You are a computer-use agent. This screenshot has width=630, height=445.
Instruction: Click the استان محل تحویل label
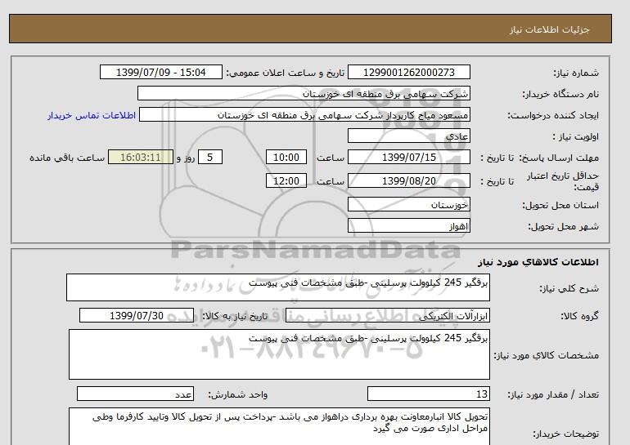coord(560,205)
